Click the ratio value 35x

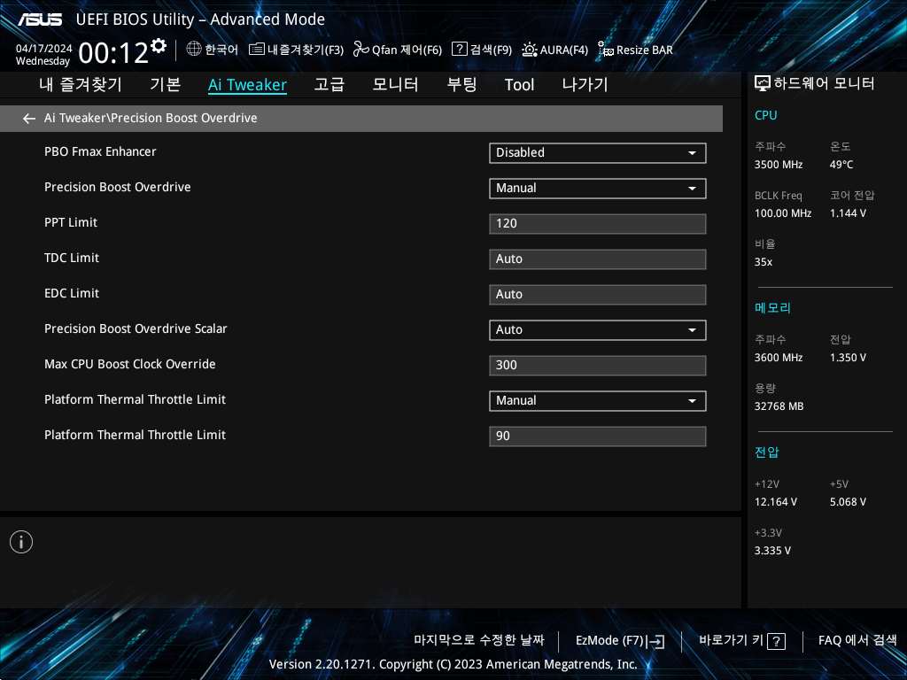[x=763, y=262]
